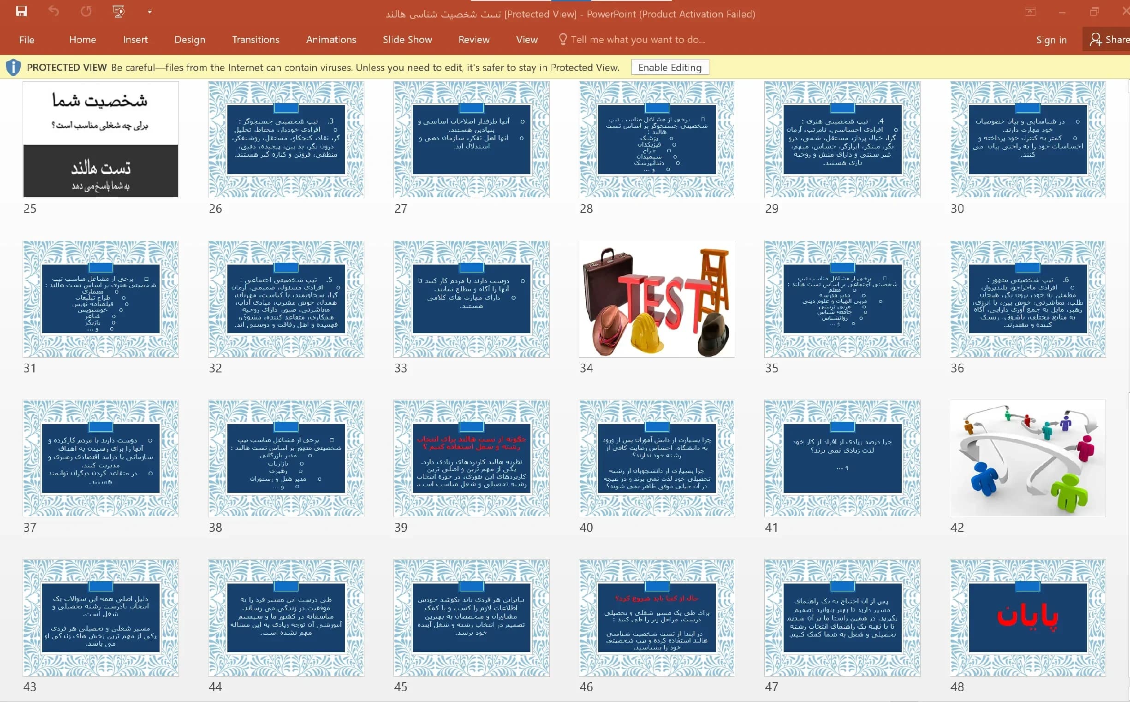Select slide 28 thumbnail
Screen dimensions: 1130x702
[x=657, y=140]
